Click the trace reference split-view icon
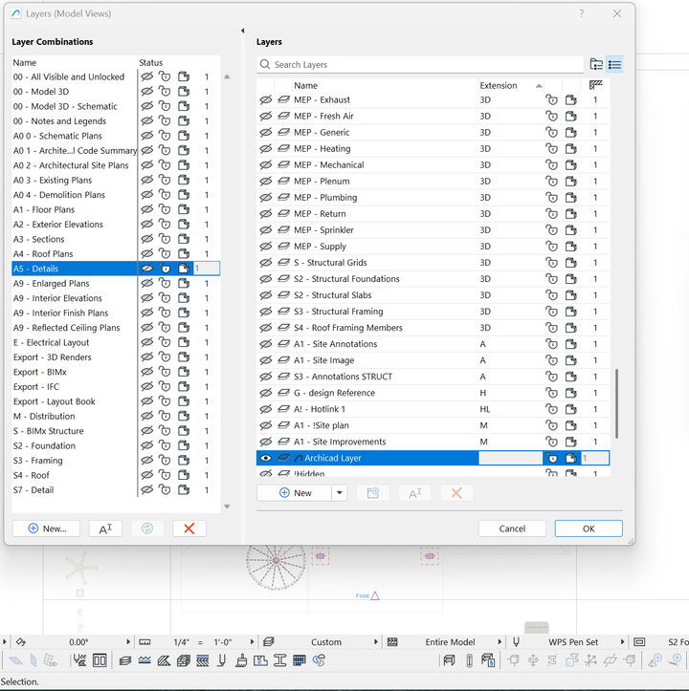The height and width of the screenshot is (691, 689). (100, 660)
